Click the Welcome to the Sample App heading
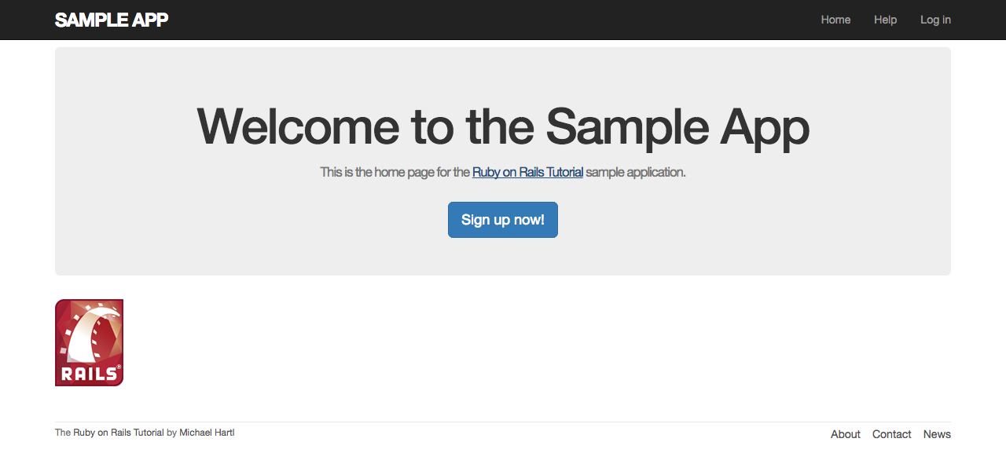Image resolution: width=1006 pixels, height=453 pixels. tap(503, 126)
